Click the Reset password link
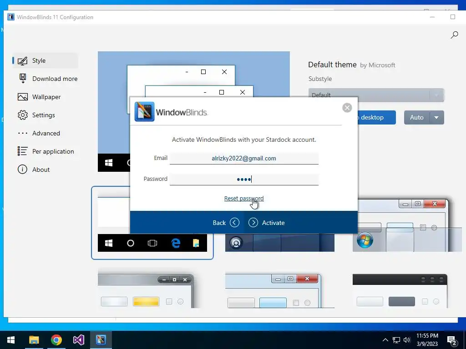 coord(244,198)
